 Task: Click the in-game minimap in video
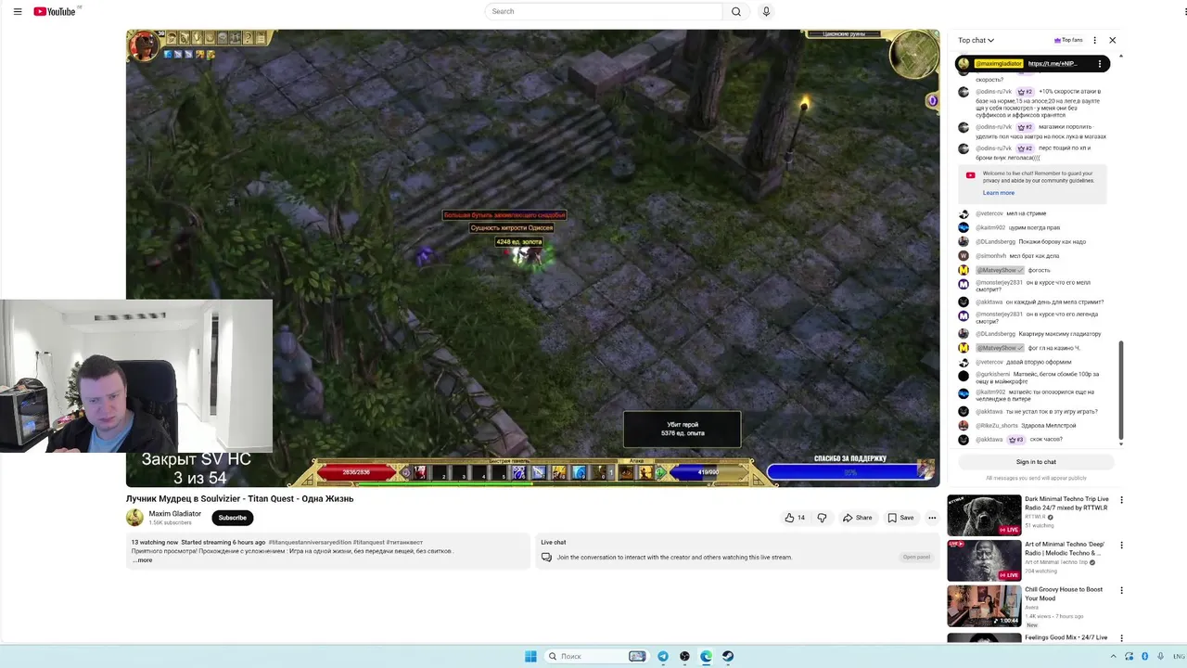(x=914, y=56)
